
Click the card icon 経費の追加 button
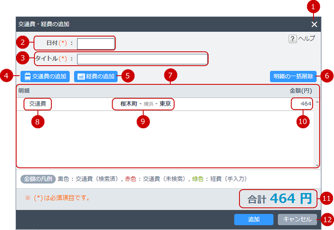tap(96, 76)
